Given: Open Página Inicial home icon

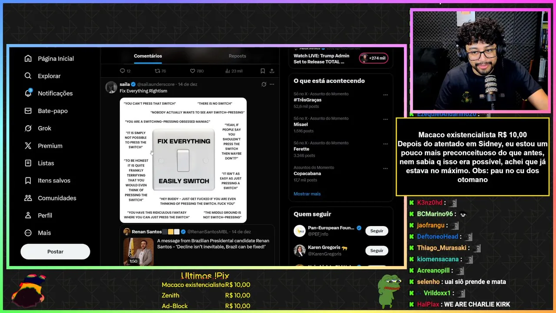Looking at the screenshot, I should (x=28, y=59).
